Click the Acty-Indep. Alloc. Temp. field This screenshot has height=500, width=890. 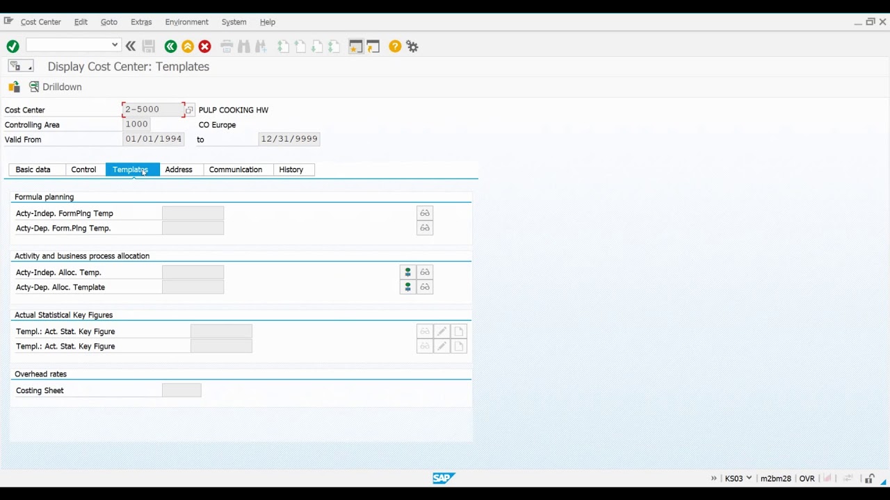(x=193, y=272)
